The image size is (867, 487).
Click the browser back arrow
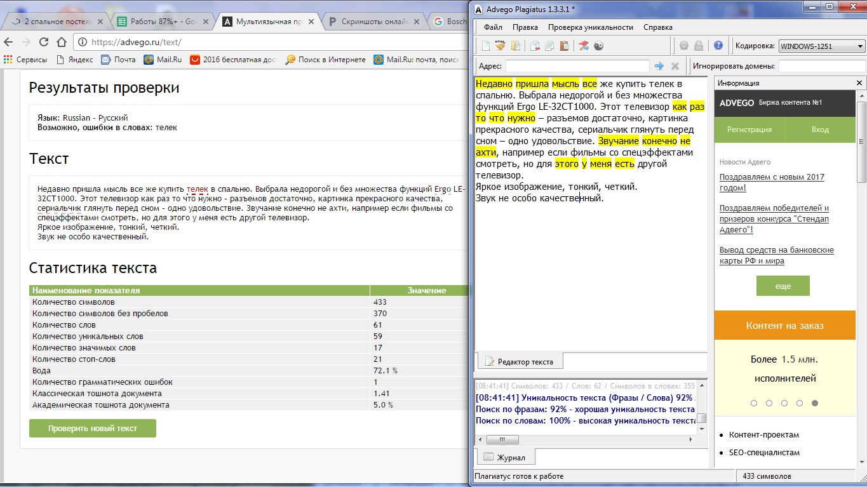tap(8, 43)
